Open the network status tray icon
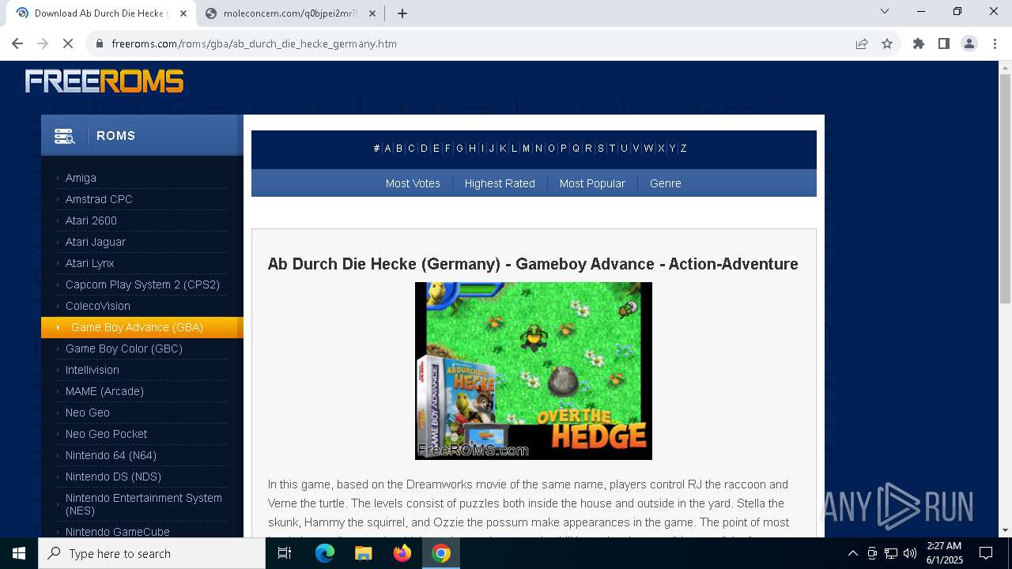Screen dimensions: 1012x569 pyautogui.click(x=891, y=553)
